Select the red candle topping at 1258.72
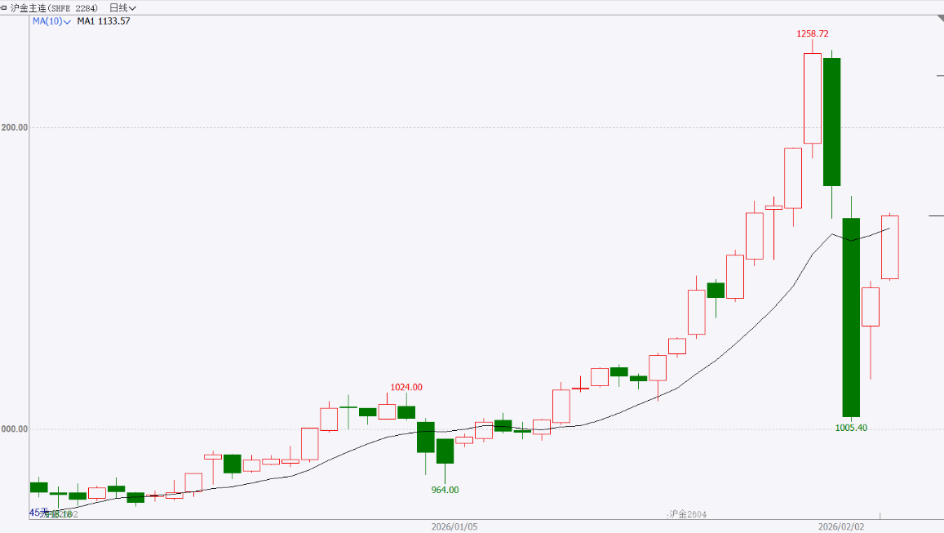 (812, 98)
